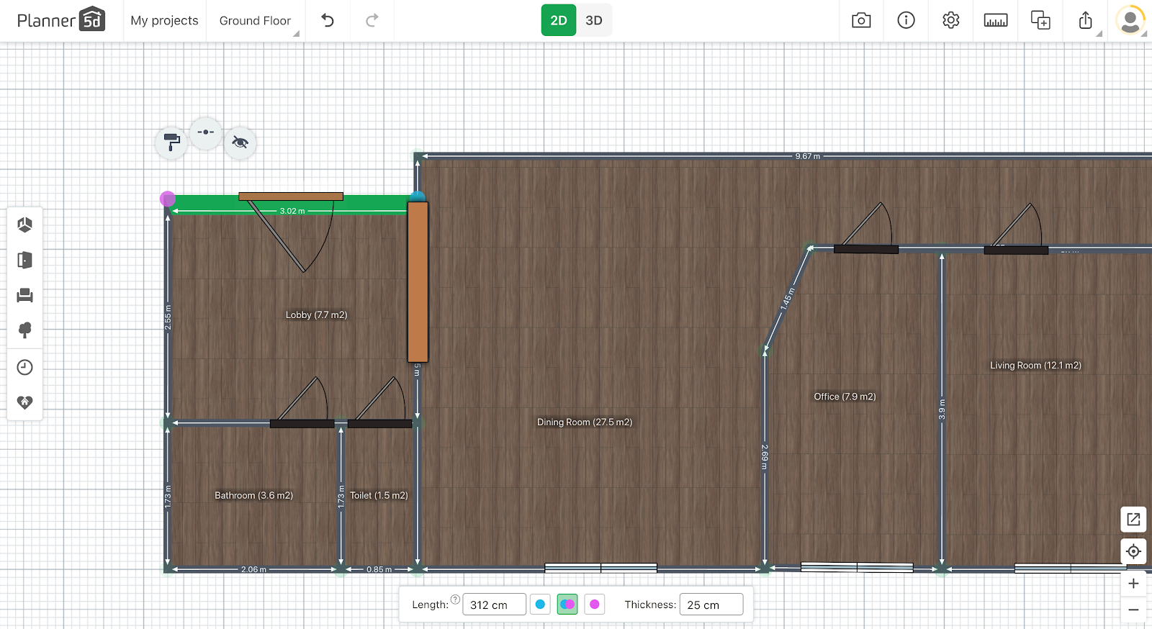Image resolution: width=1152 pixels, height=629 pixels.
Task: Select the office door
Action: pyautogui.click(x=866, y=249)
